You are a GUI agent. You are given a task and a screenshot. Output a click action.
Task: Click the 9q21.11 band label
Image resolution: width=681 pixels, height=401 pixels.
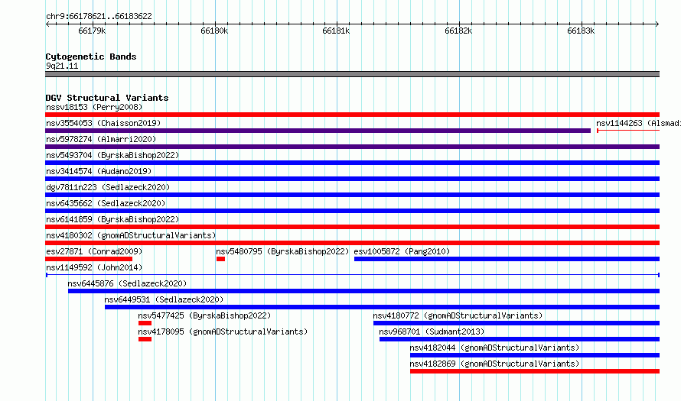[x=62, y=66]
